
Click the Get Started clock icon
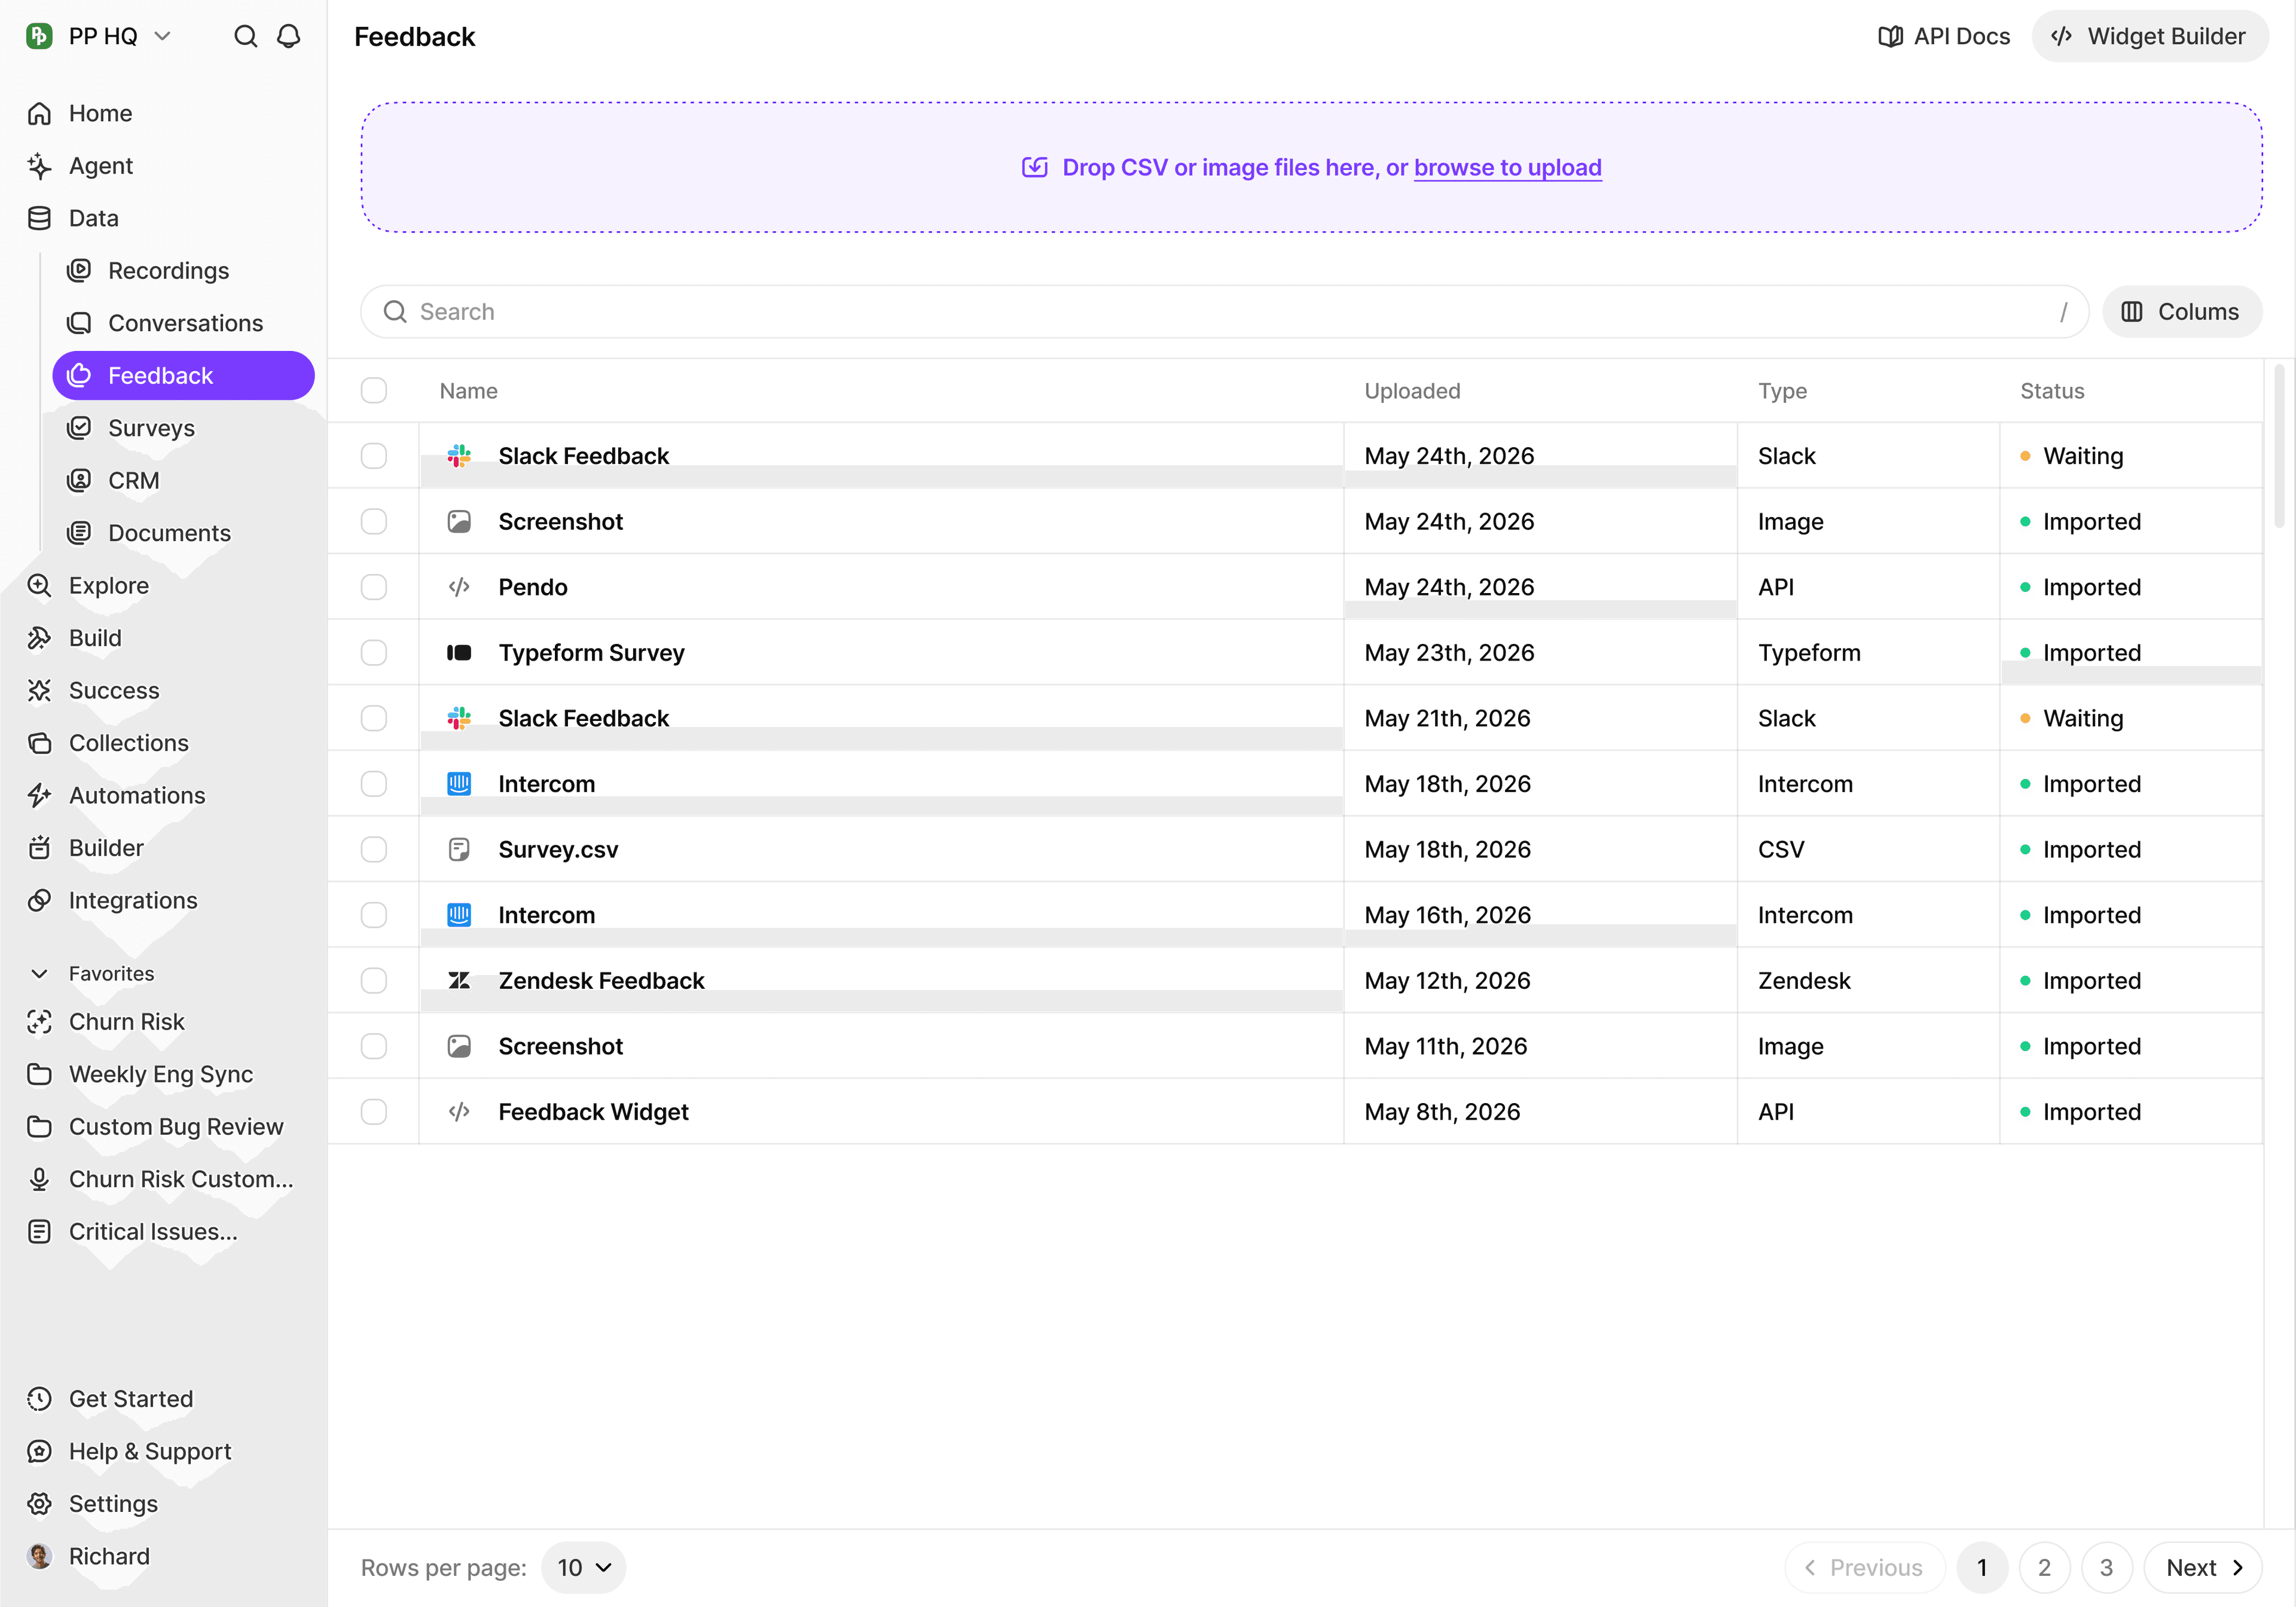click(39, 1399)
